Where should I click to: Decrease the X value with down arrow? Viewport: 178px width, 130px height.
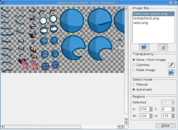(x=151, y=110)
